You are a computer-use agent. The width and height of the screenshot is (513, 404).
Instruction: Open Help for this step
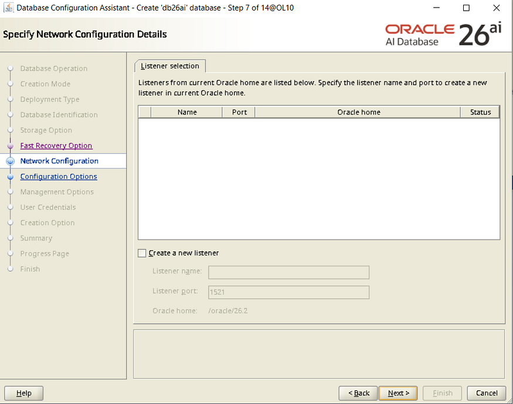(23, 393)
